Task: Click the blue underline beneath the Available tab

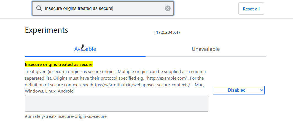Action: 85,56
